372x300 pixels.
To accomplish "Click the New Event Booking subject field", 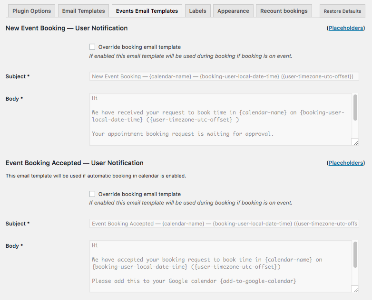I will pyautogui.click(x=224, y=76).
